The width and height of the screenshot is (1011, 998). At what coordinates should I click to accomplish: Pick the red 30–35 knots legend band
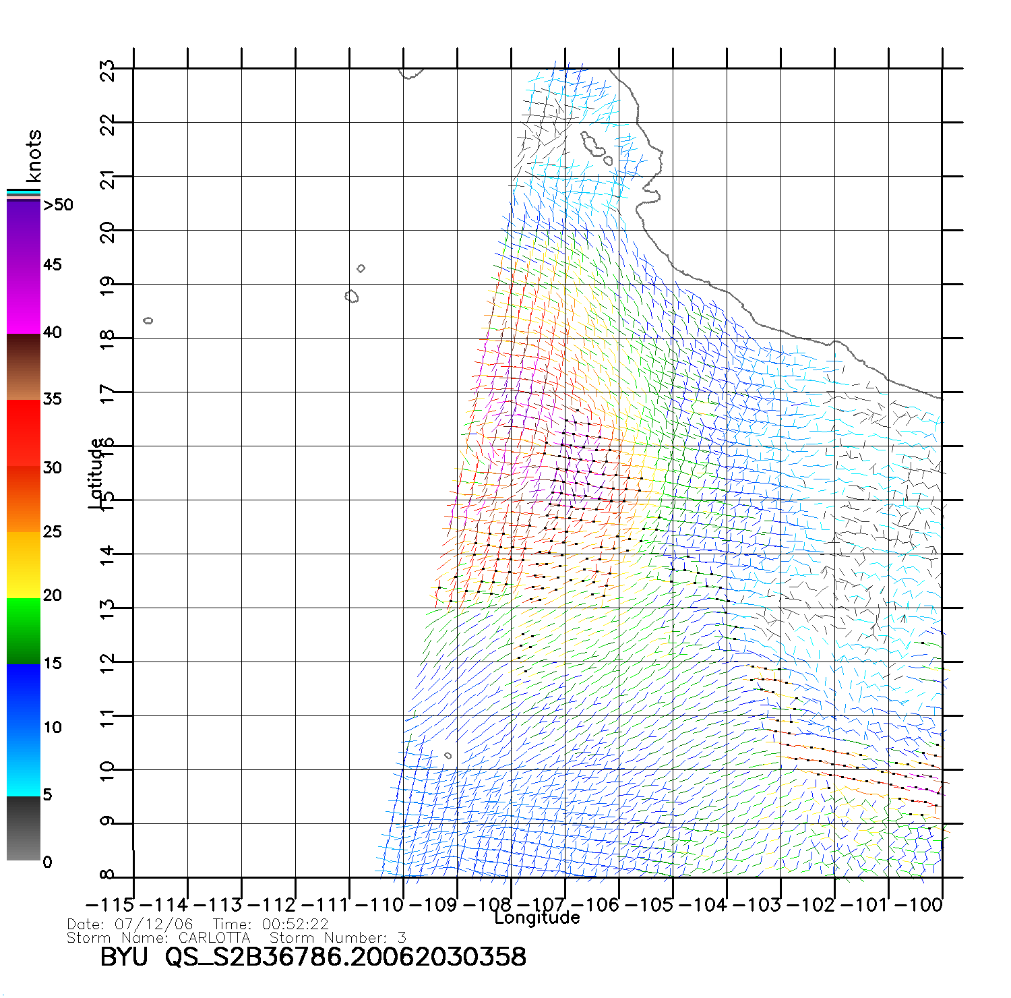24,433
